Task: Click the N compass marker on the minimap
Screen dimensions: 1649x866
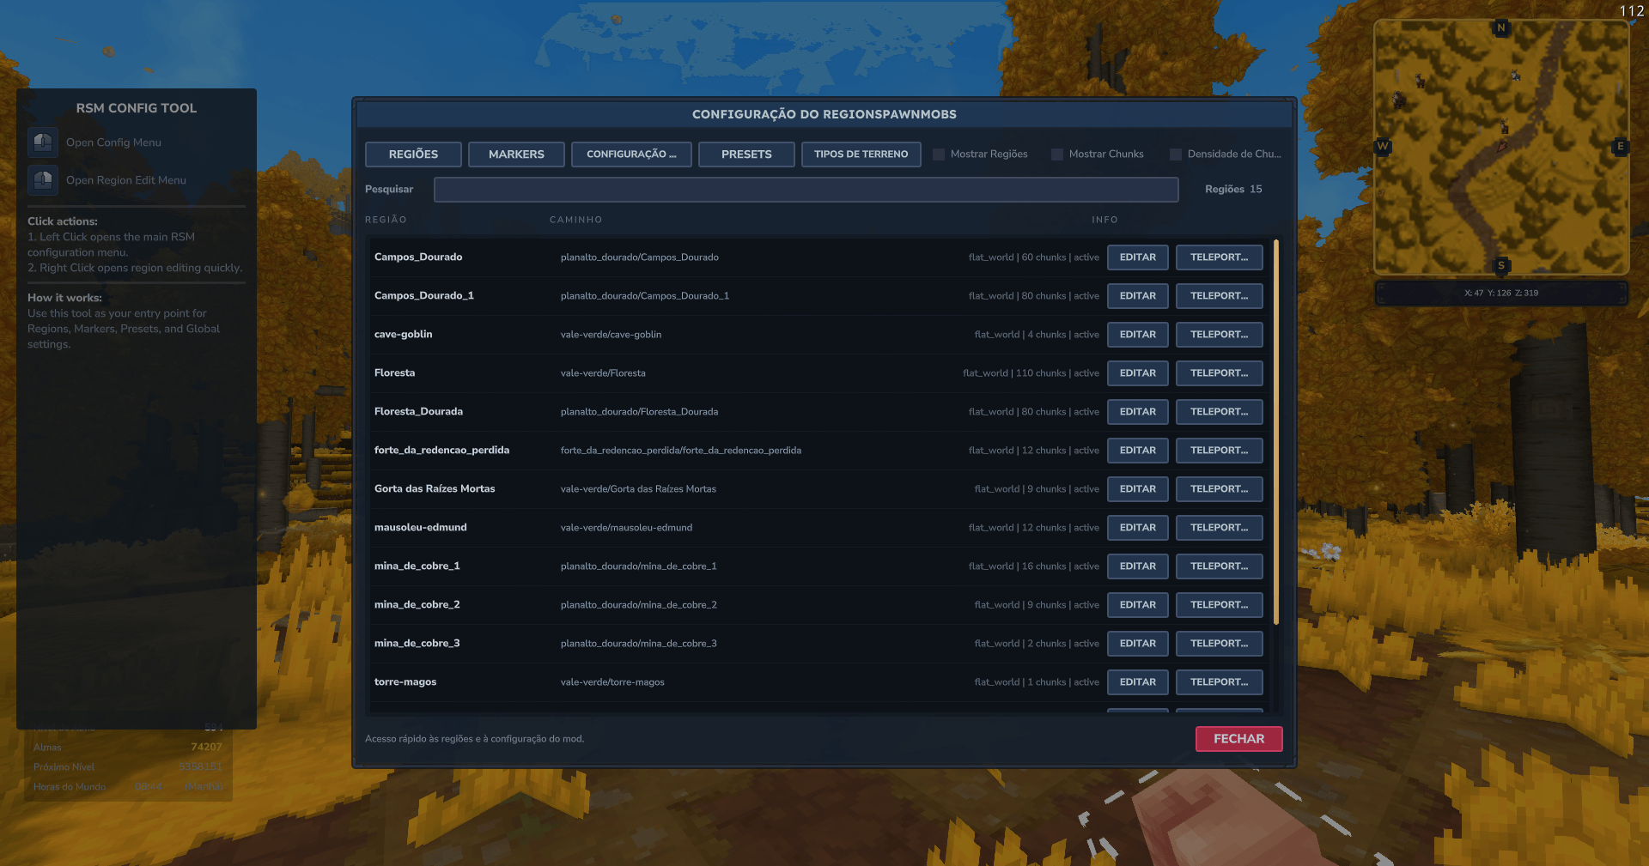Action: [x=1501, y=27]
